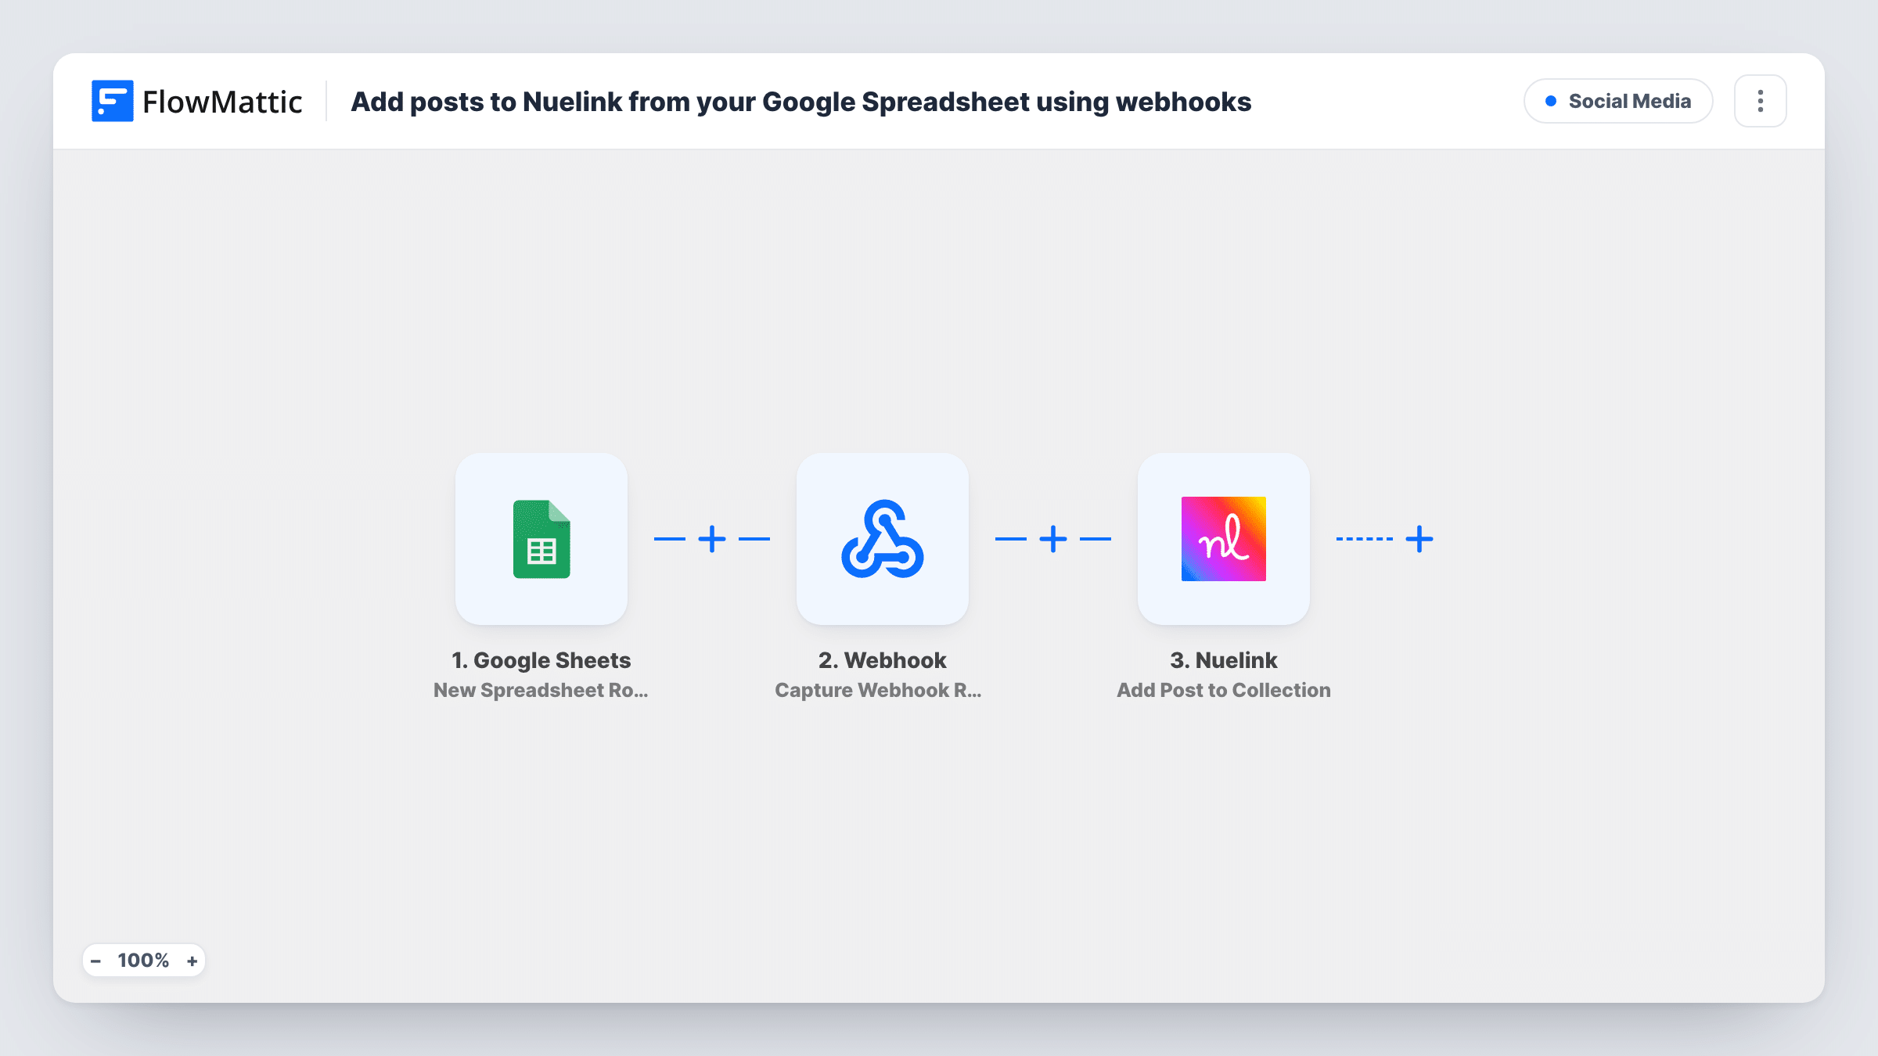Click the Social Media category tag

(x=1618, y=101)
